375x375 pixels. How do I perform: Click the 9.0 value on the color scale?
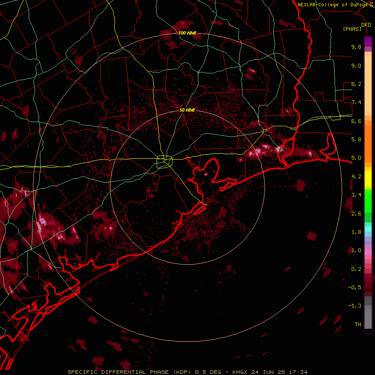(356, 66)
